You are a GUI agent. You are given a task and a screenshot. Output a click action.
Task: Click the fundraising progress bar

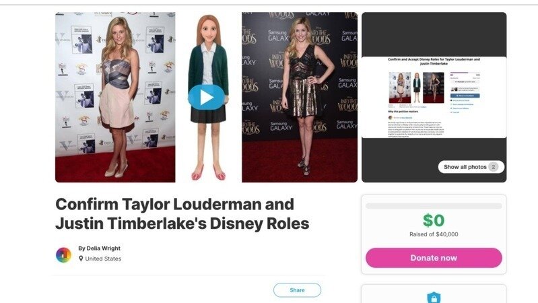434,206
